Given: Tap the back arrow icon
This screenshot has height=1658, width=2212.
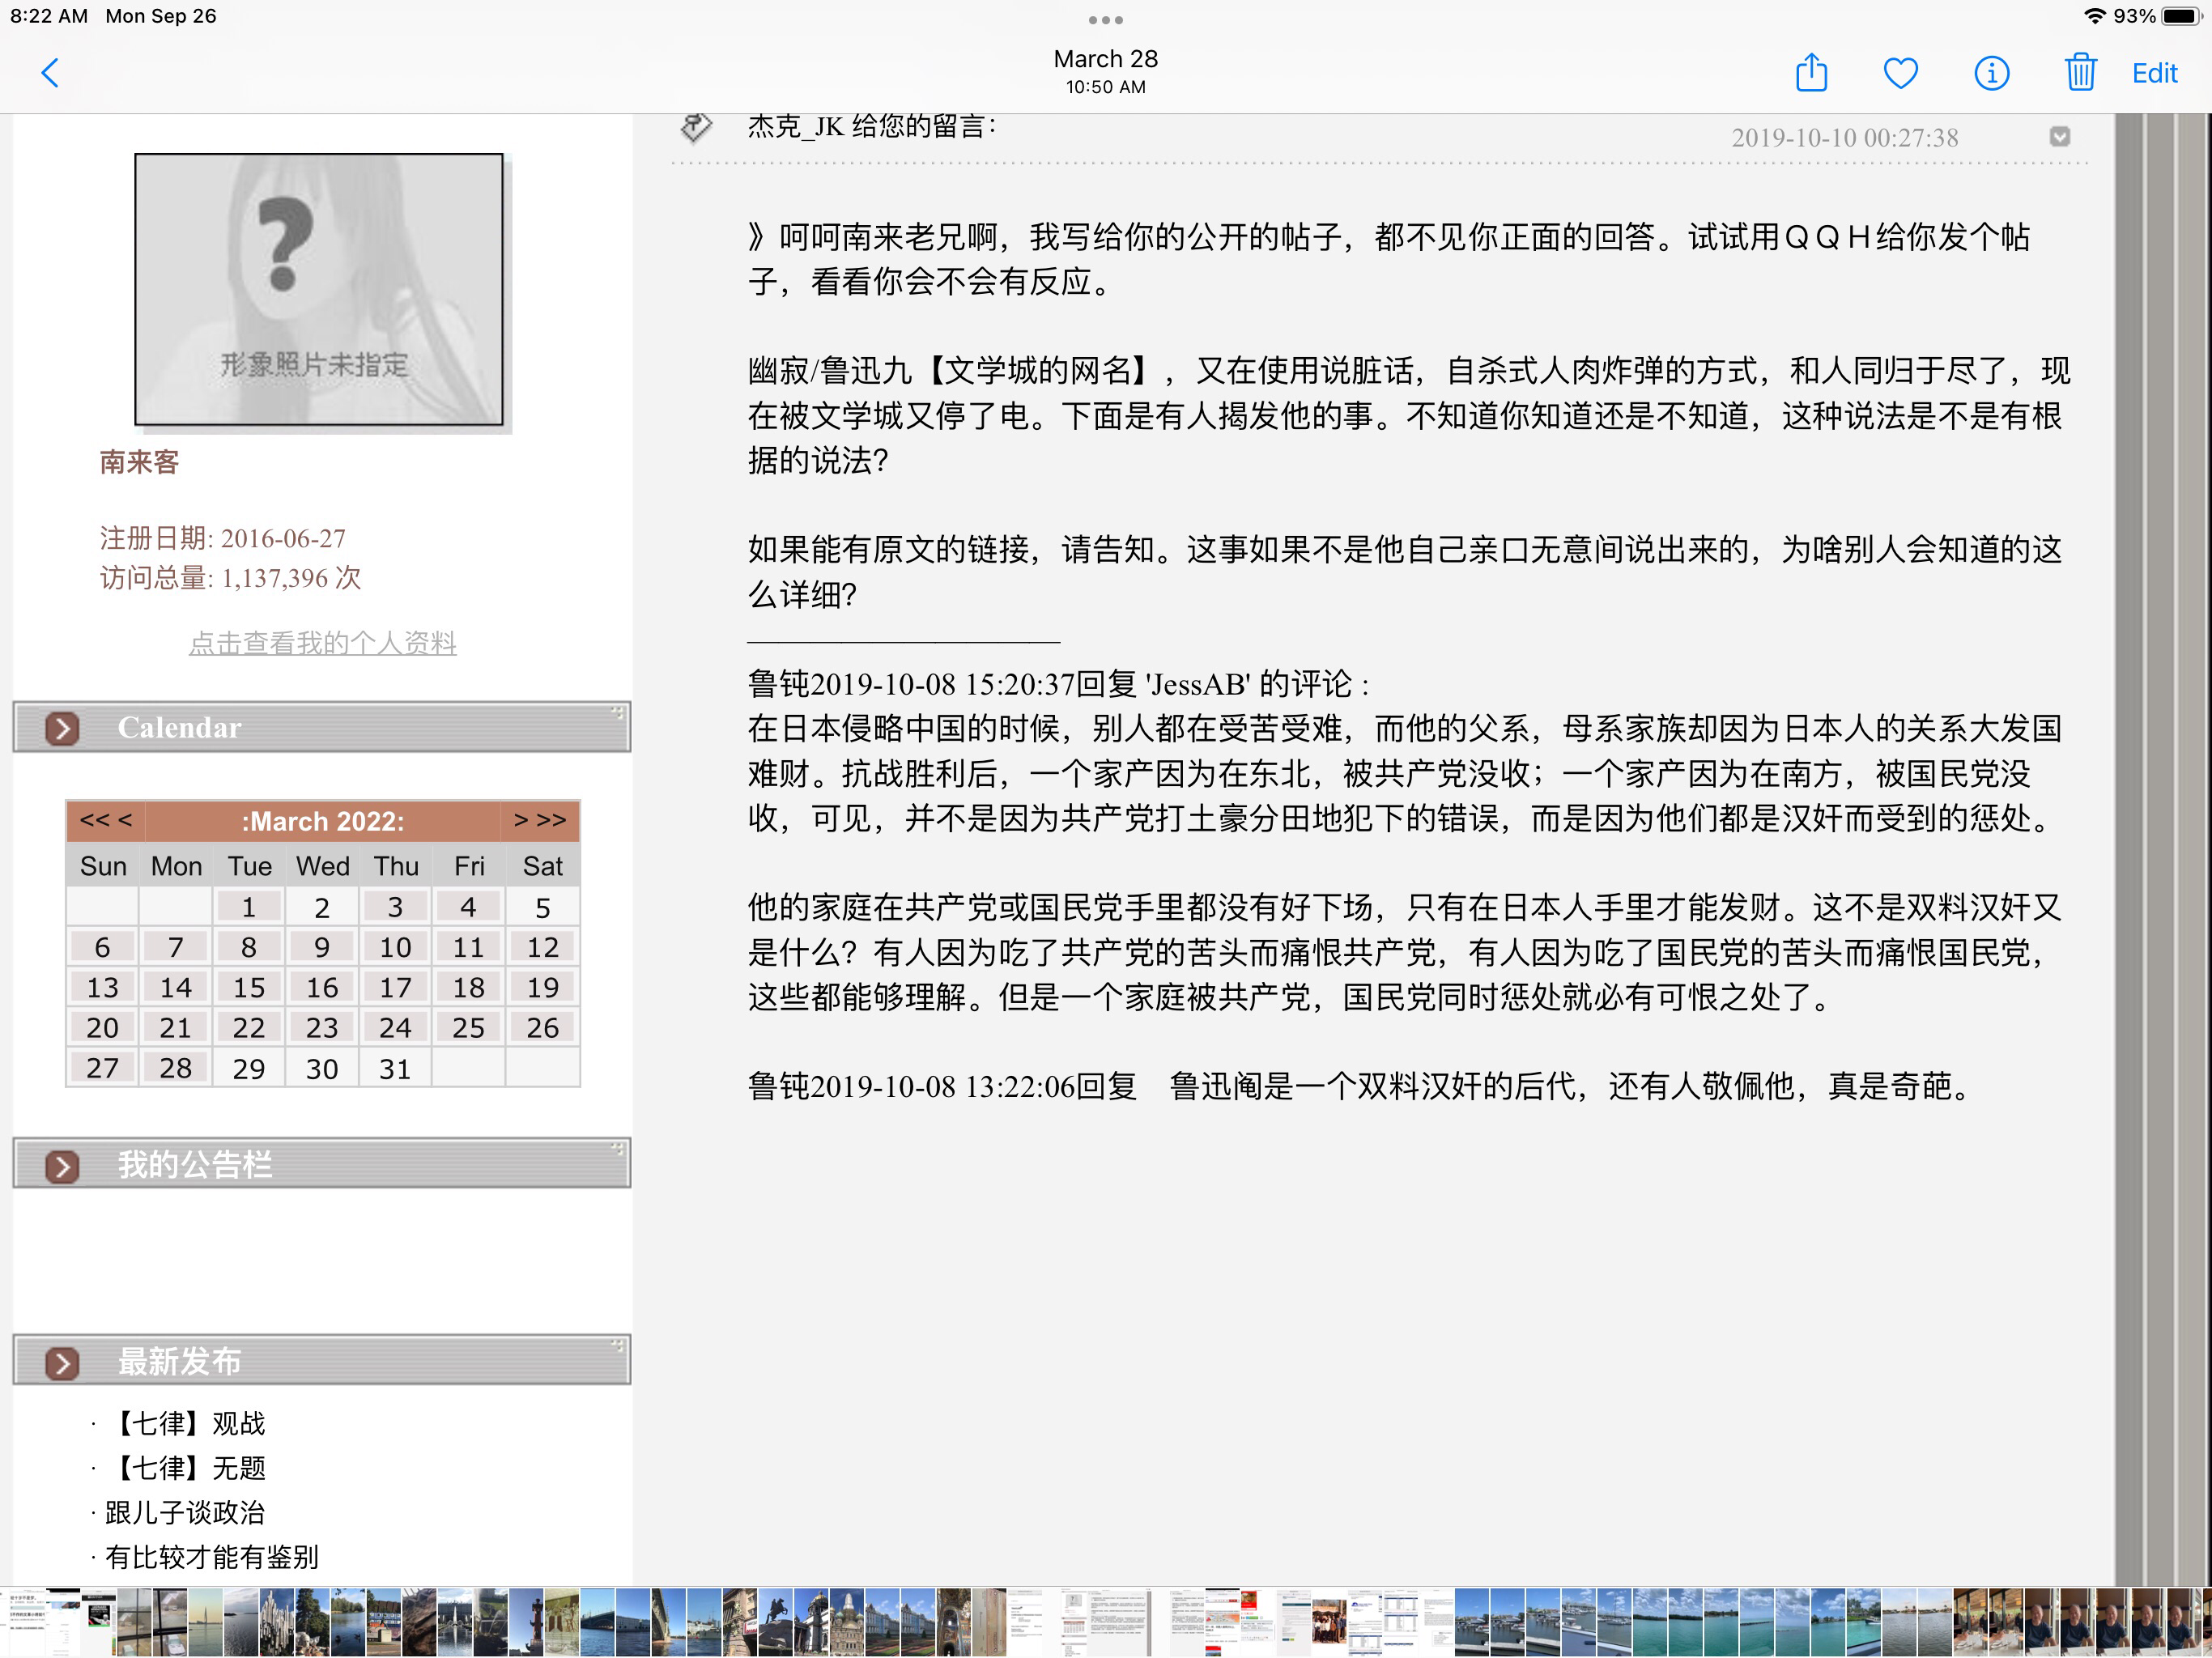Looking at the screenshot, I should click(50, 73).
